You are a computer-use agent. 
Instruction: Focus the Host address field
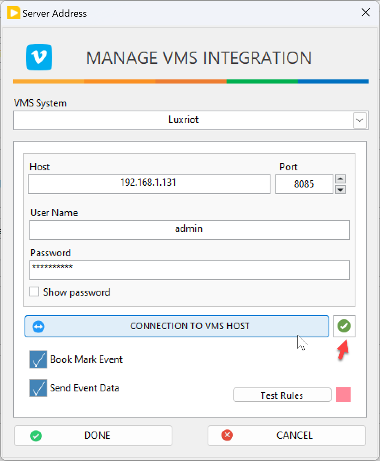click(x=149, y=184)
